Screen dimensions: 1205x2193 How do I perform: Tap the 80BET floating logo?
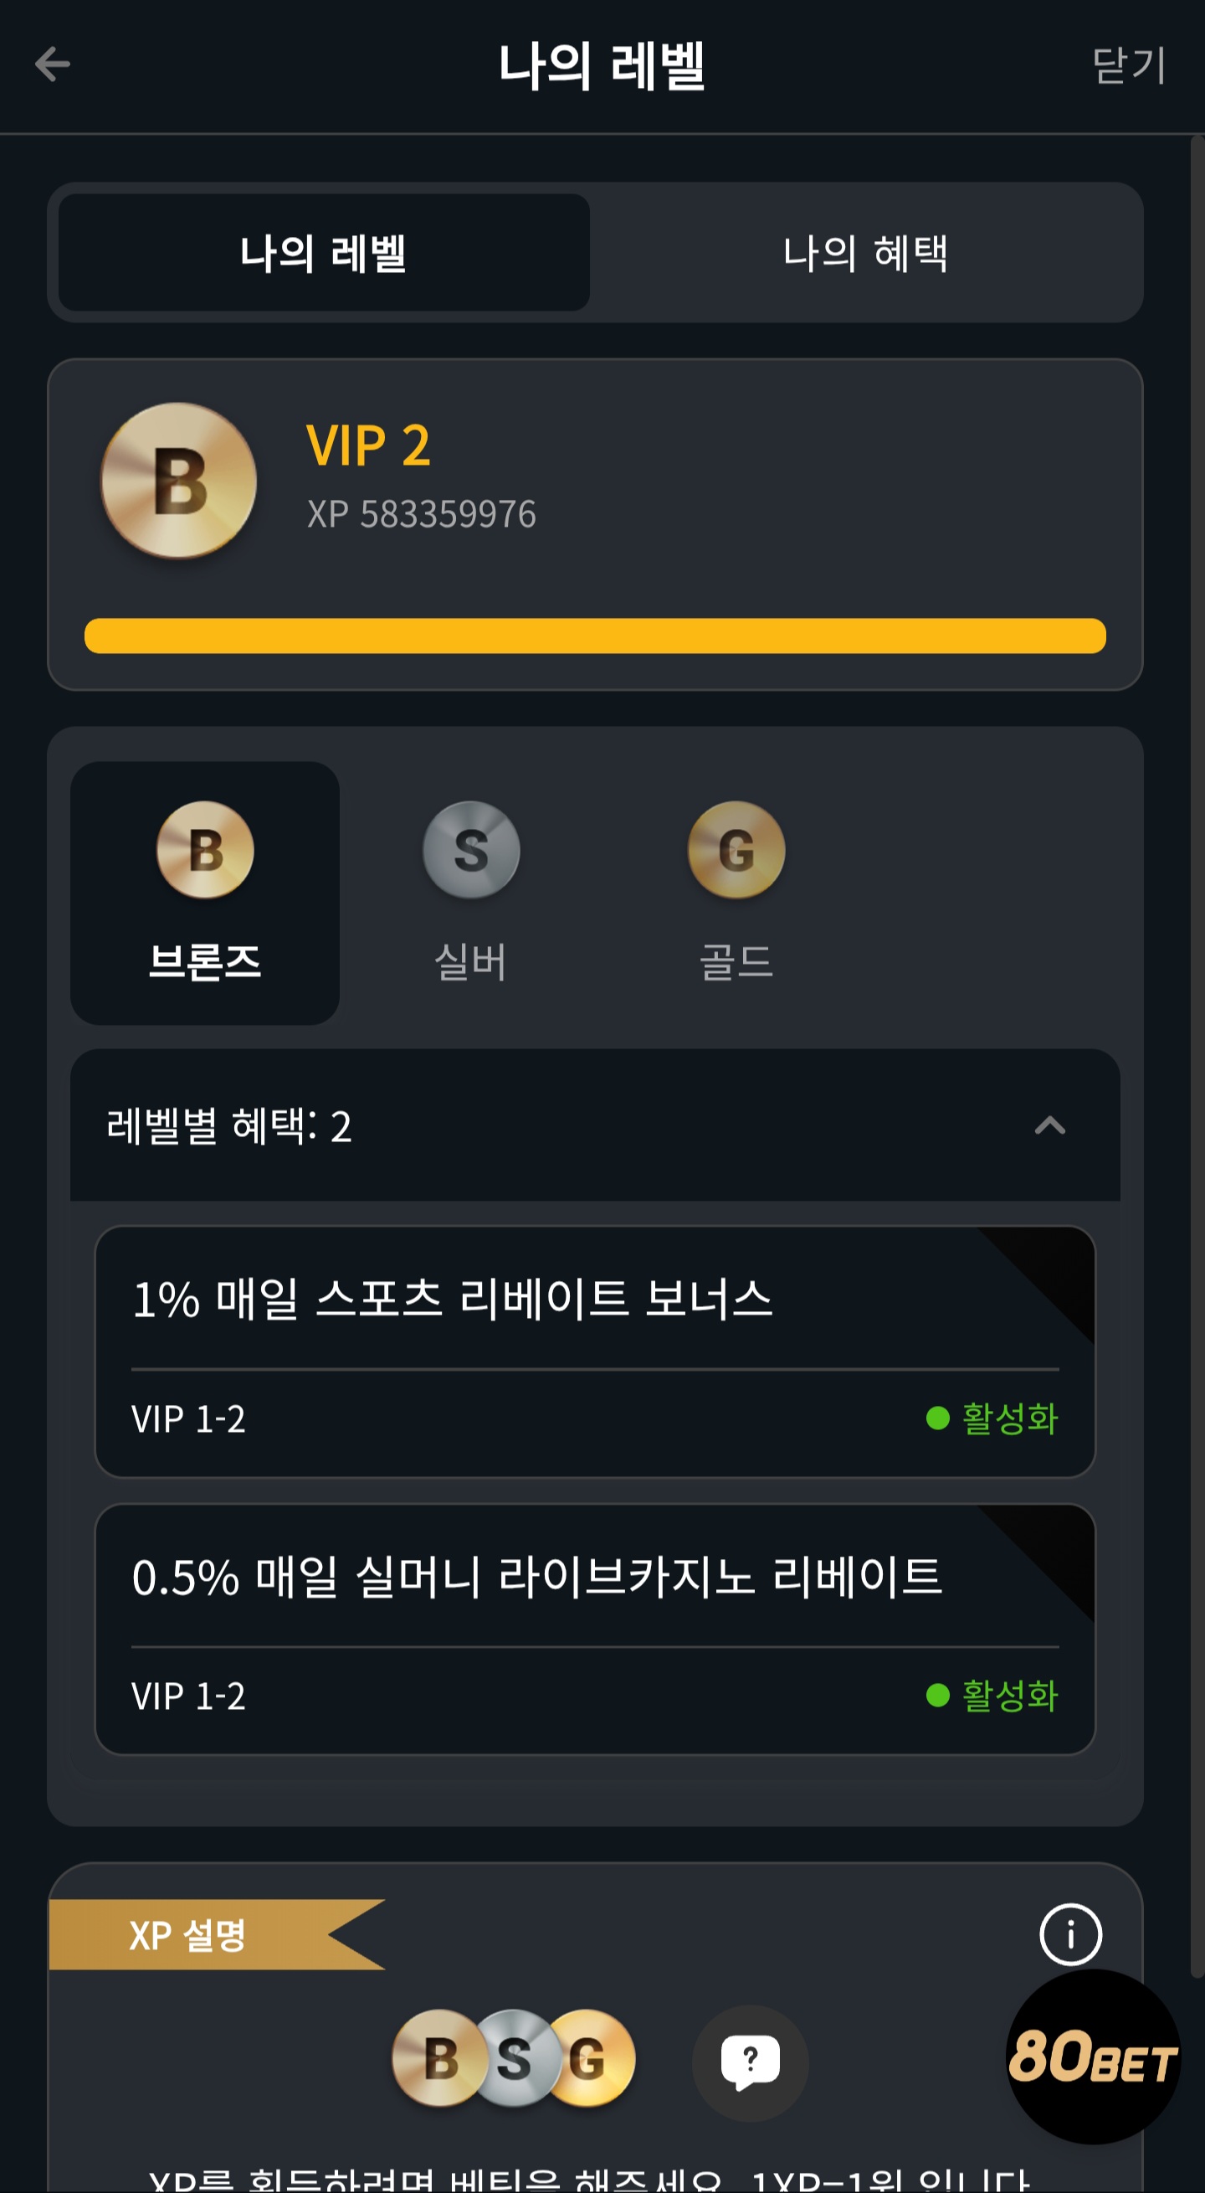[x=1093, y=2057]
